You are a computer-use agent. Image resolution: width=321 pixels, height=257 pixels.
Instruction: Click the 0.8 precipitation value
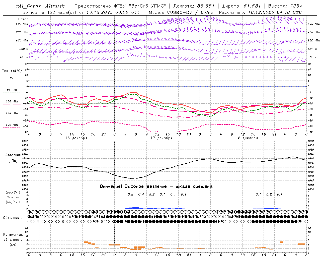coord(130,194)
